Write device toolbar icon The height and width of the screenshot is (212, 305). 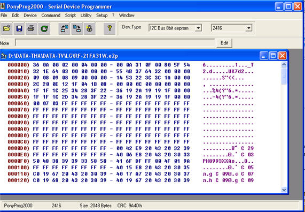click(x=77, y=29)
